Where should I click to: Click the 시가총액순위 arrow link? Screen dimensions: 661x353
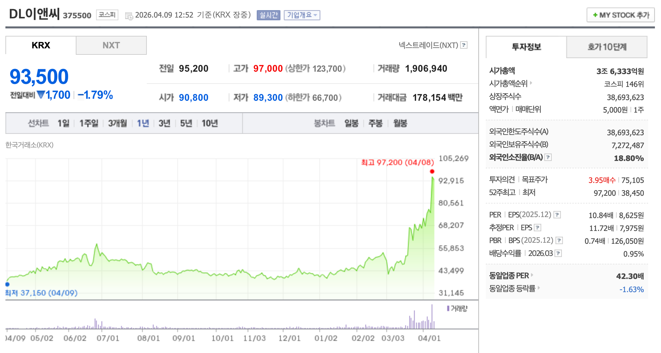click(x=531, y=83)
